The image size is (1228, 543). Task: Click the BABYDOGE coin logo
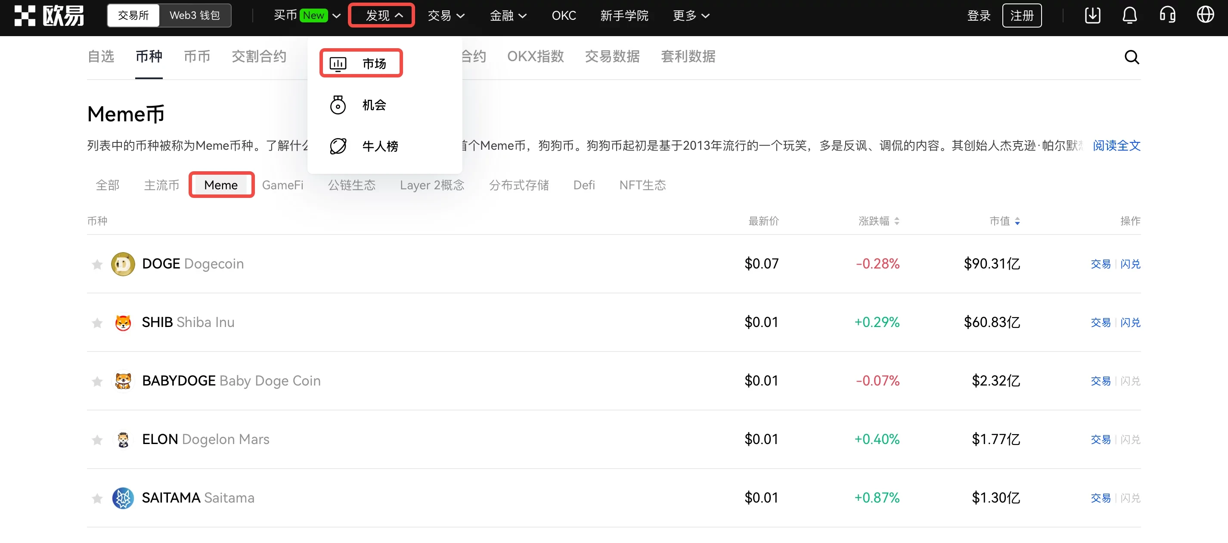pyautogui.click(x=123, y=381)
